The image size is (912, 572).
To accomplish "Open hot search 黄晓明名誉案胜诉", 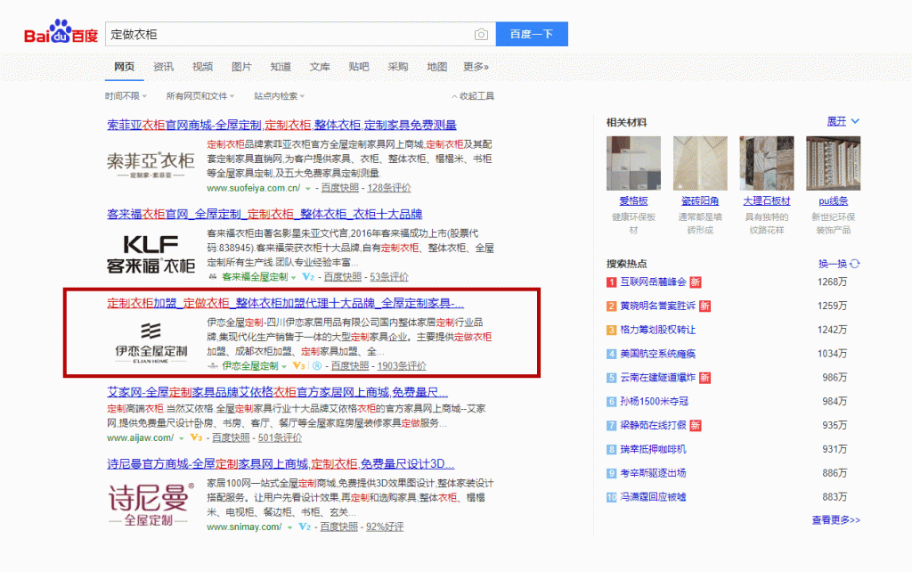I will click(x=658, y=306).
